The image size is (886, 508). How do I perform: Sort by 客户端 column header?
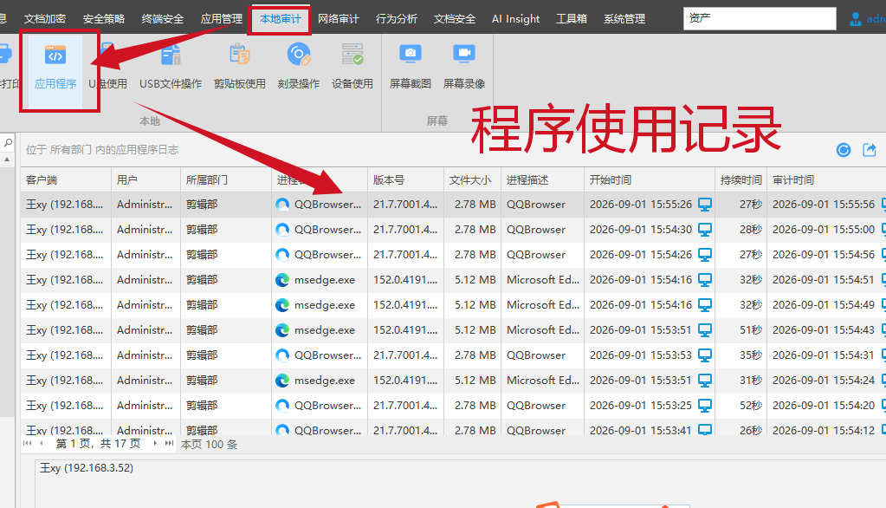click(66, 180)
